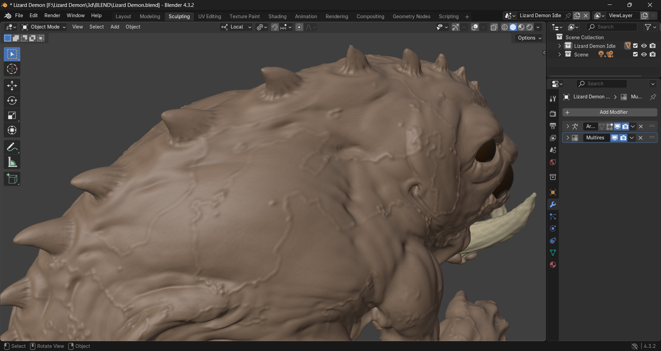
Task: Open the Render properties tab
Action: [553, 114]
